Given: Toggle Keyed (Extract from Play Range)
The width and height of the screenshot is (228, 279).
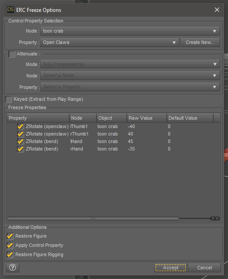Looking at the screenshot, I should (x=8, y=99).
